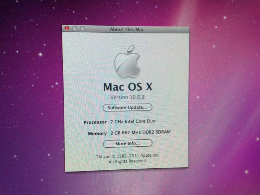The height and width of the screenshot is (195, 260).
Task: Click the All Rights Reserved text
Action: click(128, 161)
